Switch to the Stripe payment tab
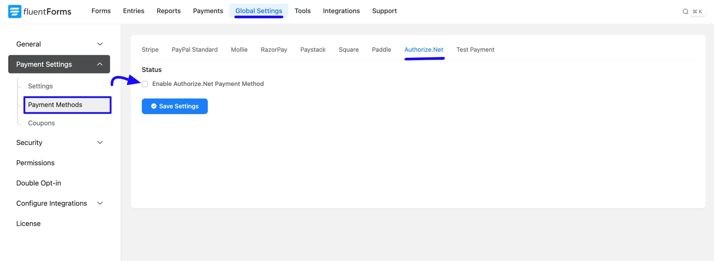714x261 pixels. pos(150,49)
